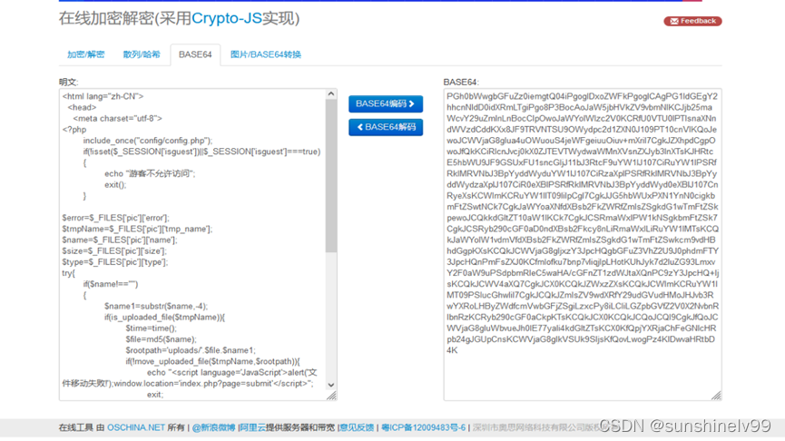Click the line $file=md5($name);
The height and width of the screenshot is (441, 785).
[x=162, y=339]
